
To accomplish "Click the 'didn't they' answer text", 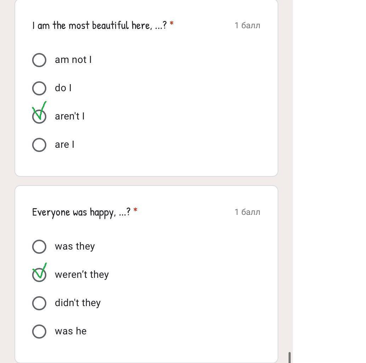I will [x=78, y=303].
